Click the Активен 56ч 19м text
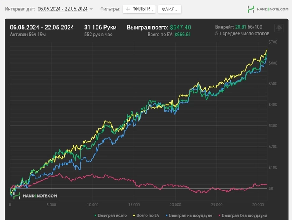 pyautogui.click(x=28, y=35)
